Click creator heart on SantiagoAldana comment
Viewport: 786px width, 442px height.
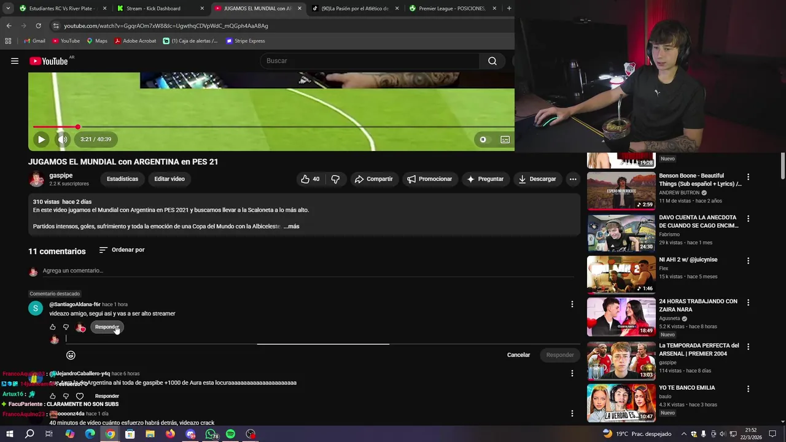(80, 327)
